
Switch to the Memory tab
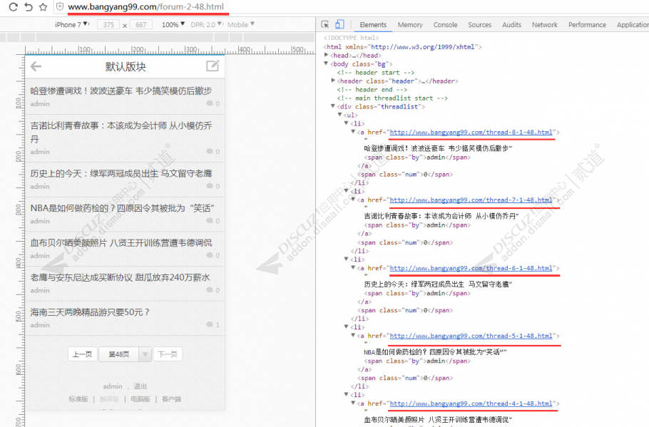[x=410, y=25]
